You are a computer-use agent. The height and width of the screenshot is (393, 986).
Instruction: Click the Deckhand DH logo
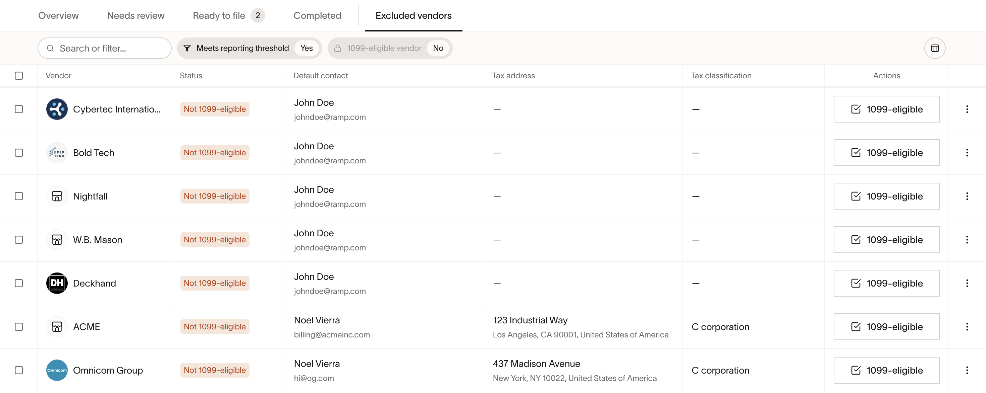[57, 283]
